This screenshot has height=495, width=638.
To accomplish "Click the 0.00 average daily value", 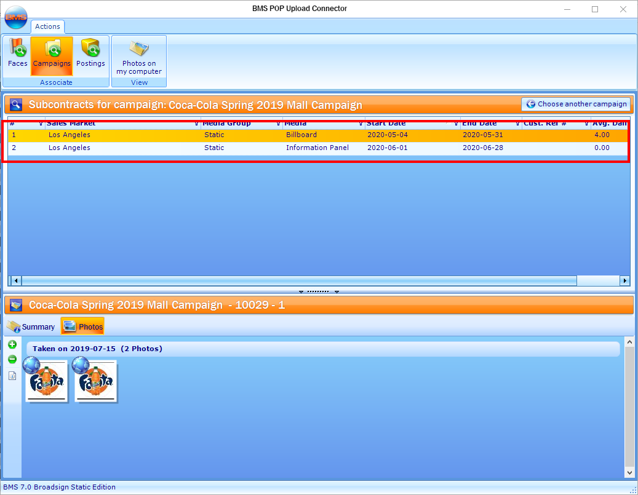I will 602,148.
